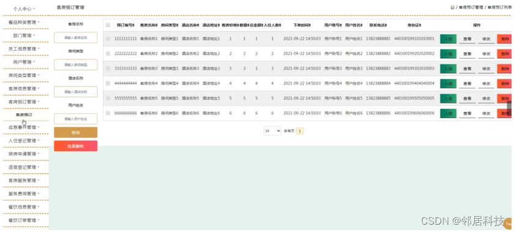This screenshot has width=514, height=232.
Task: Expand 个人中心 menu
Action: 24,9
